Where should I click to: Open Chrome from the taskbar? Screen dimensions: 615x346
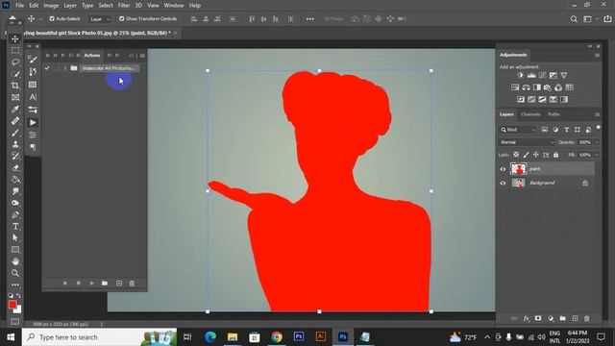(277, 337)
